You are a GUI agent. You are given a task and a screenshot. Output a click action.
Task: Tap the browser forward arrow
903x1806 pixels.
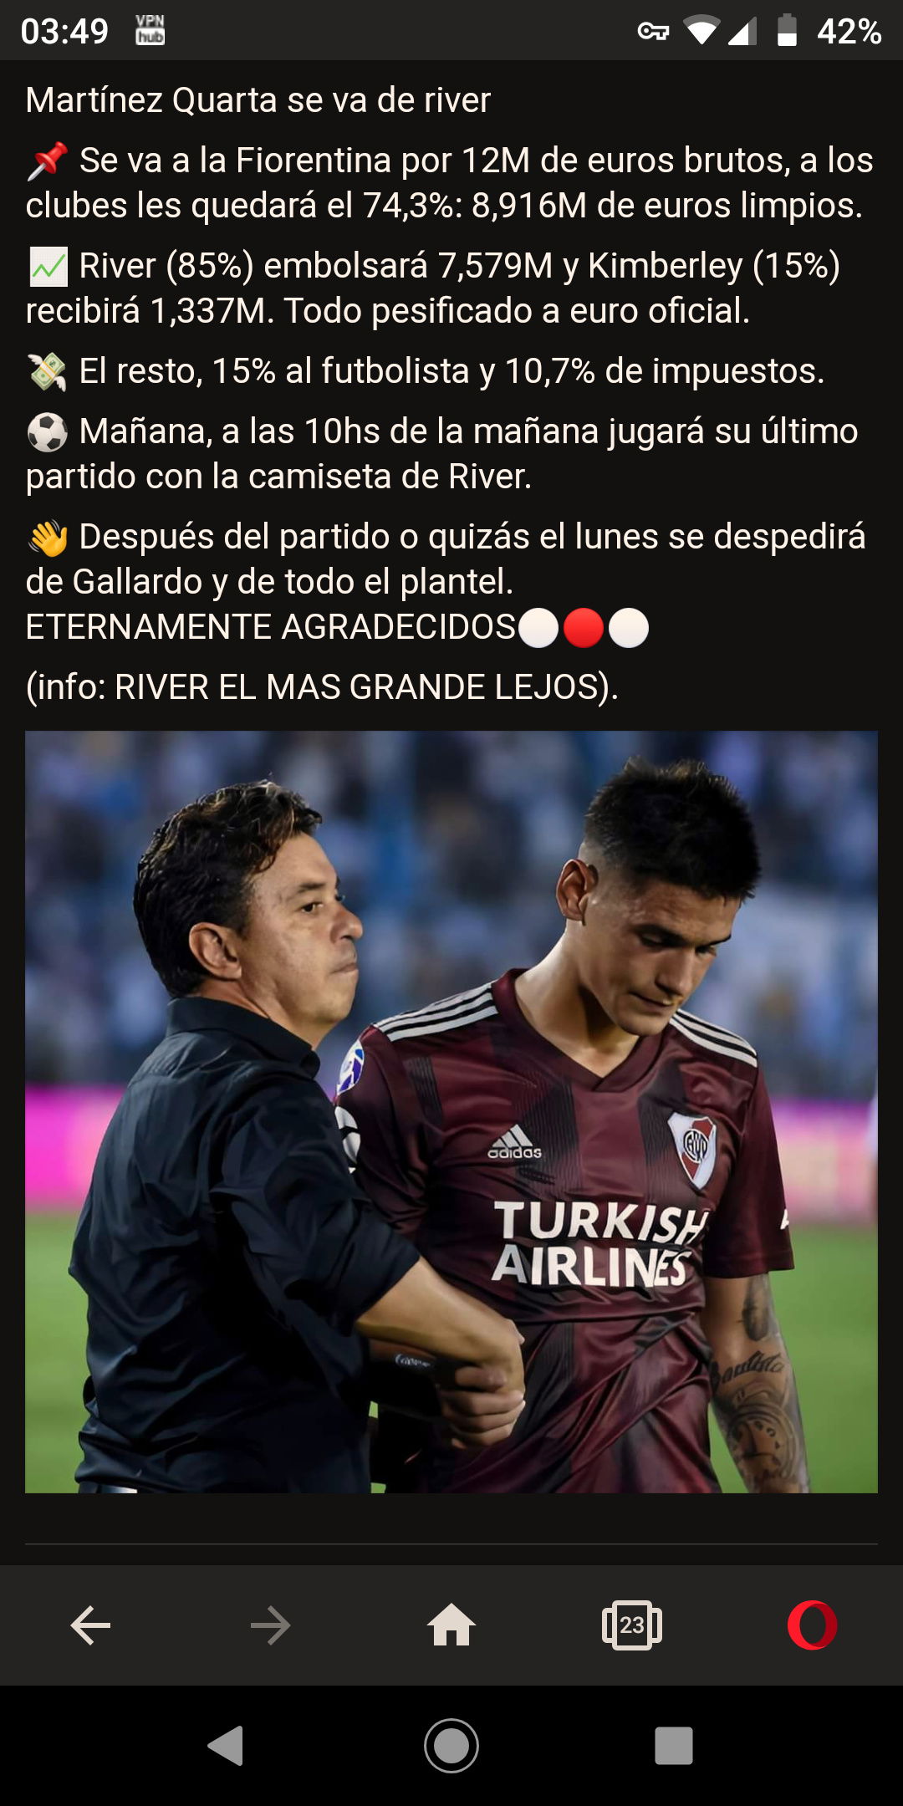(x=270, y=1625)
